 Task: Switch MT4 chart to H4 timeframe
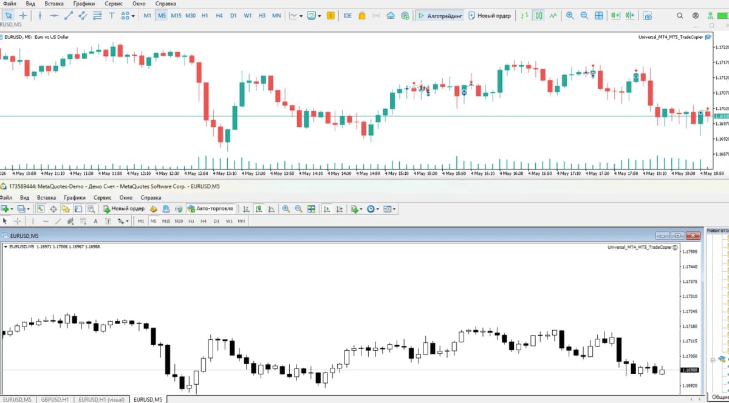(204, 221)
